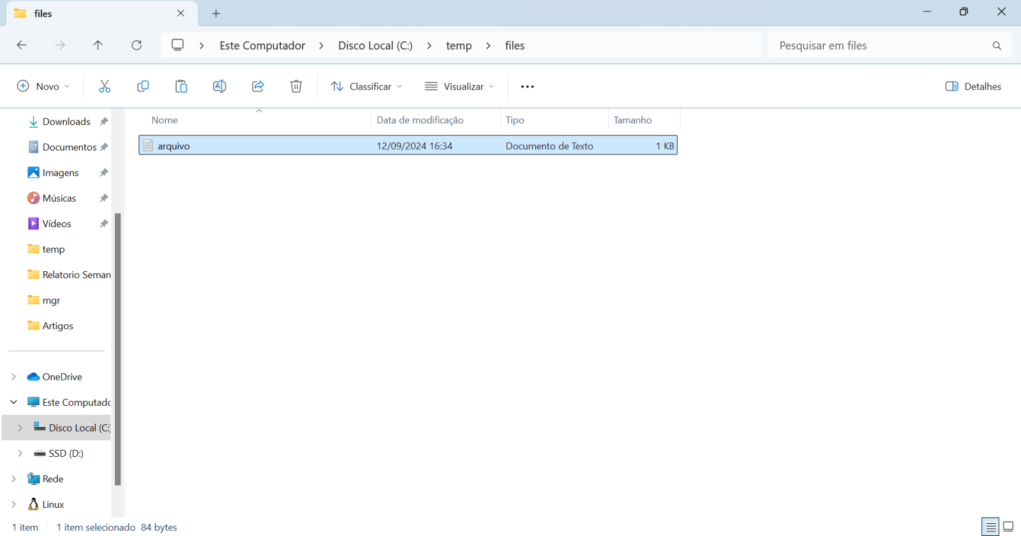1021x536 pixels.
Task: Click the Share icon
Action: [258, 86]
